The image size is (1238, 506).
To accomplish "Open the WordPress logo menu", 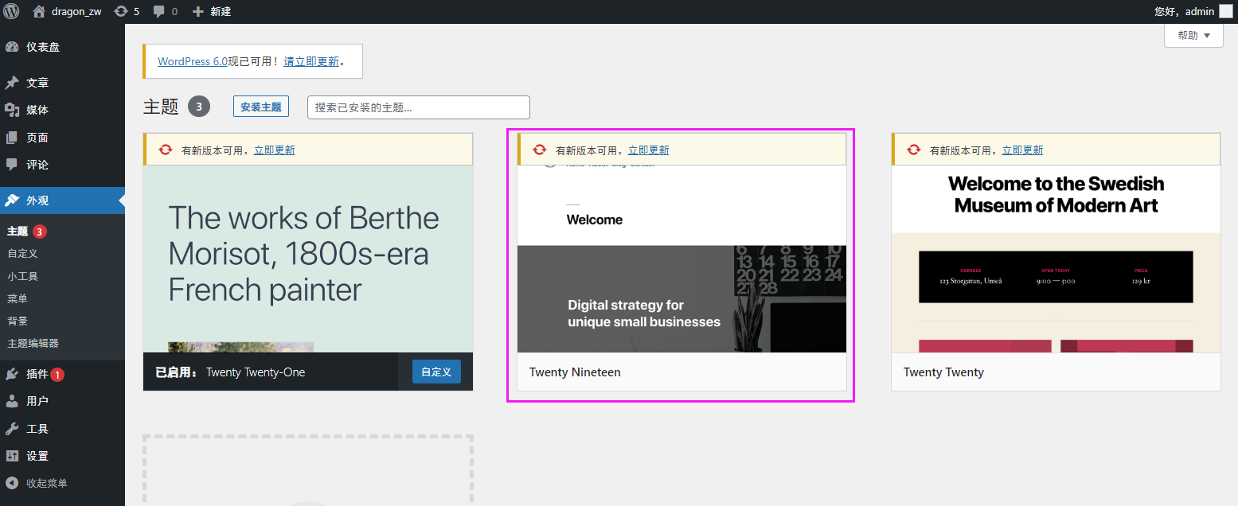I will (x=11, y=11).
